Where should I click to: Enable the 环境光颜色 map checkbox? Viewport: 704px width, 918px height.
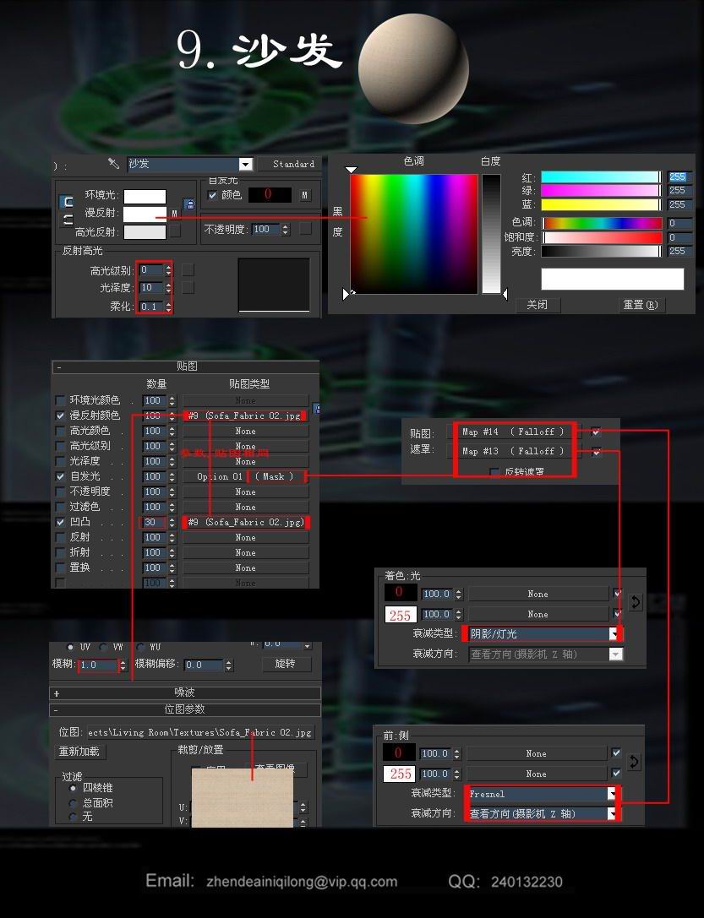coord(60,399)
